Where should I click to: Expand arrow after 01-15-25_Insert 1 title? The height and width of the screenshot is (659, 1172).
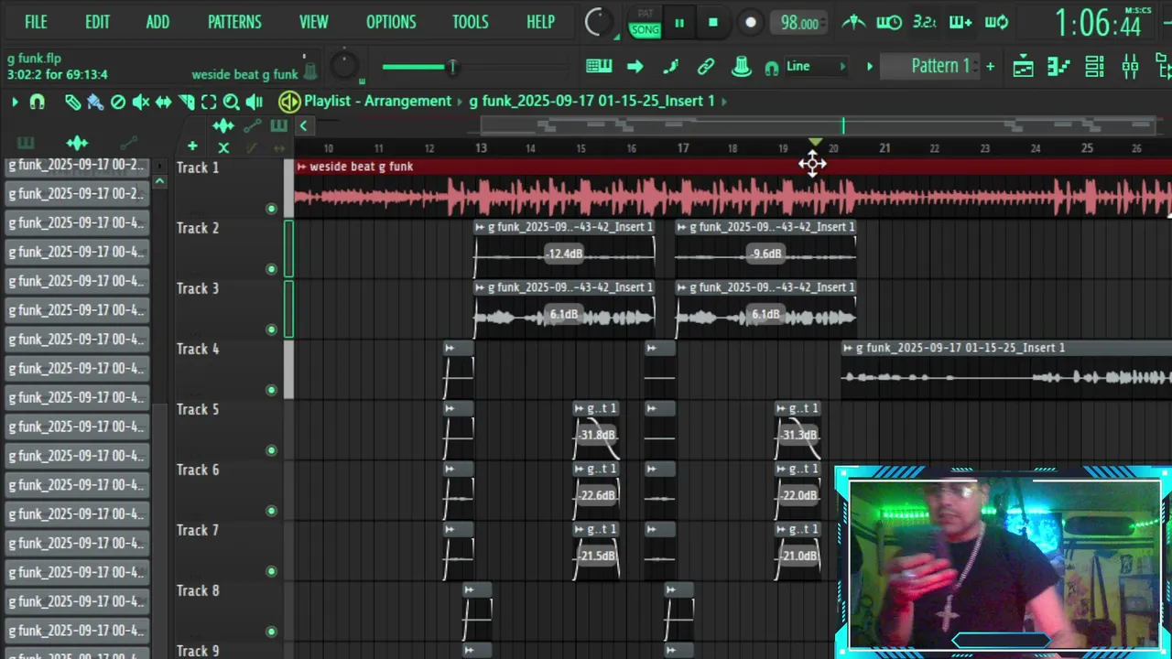(x=724, y=102)
